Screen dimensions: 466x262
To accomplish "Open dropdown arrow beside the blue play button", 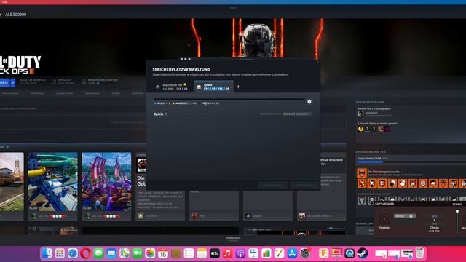I will tap(13, 82).
